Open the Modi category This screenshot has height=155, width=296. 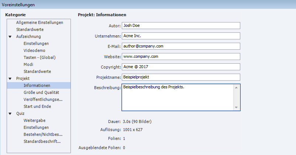pos(28,64)
